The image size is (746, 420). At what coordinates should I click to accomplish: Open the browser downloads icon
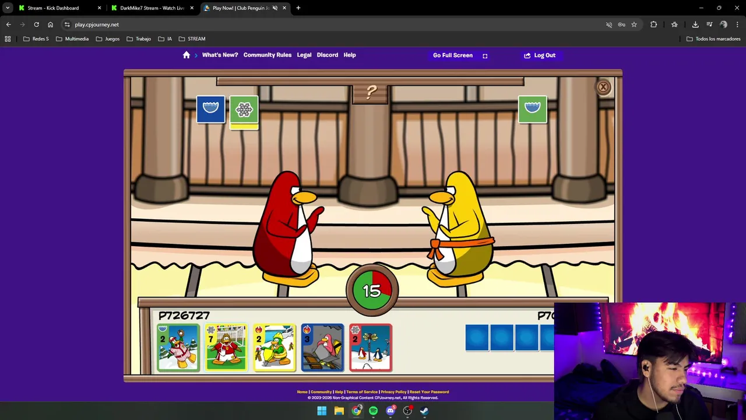pyautogui.click(x=695, y=24)
